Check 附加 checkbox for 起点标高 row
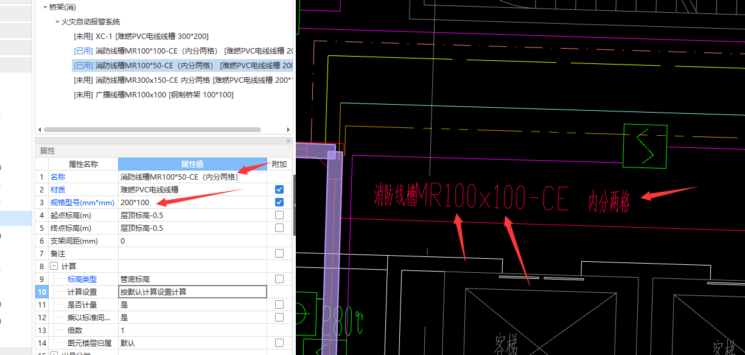The height and width of the screenshot is (355, 745). pos(279,215)
